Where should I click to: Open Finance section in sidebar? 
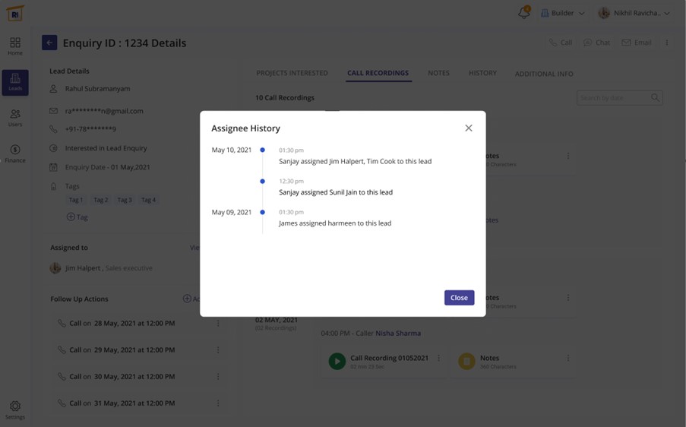[x=15, y=153]
